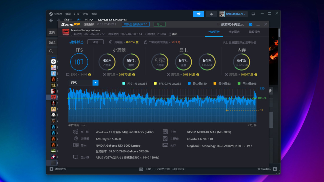Click the CPU 59℃ temperature gauge
The width and height of the screenshot is (324, 182).
pos(131,62)
